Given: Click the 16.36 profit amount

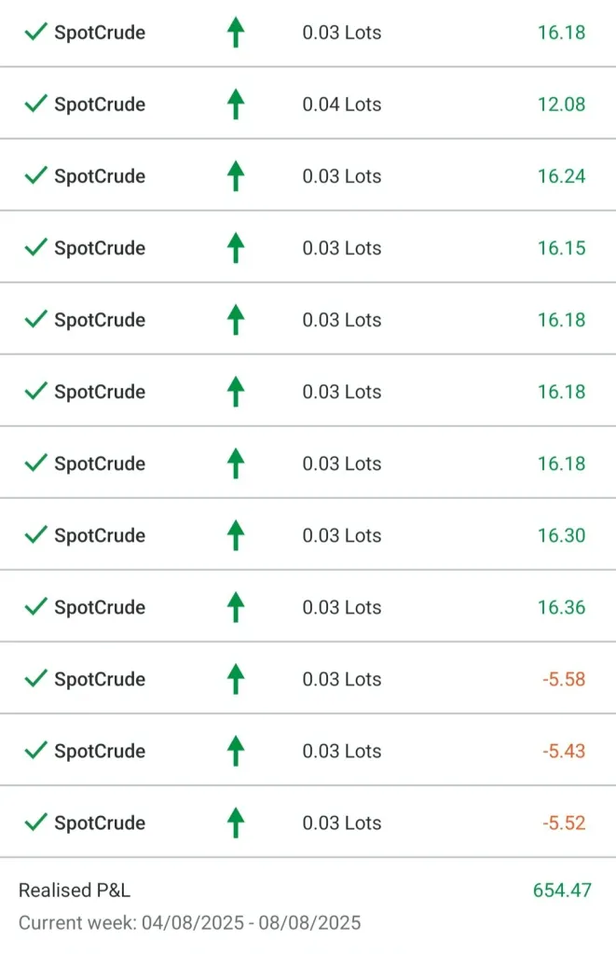Looking at the screenshot, I should tap(561, 607).
